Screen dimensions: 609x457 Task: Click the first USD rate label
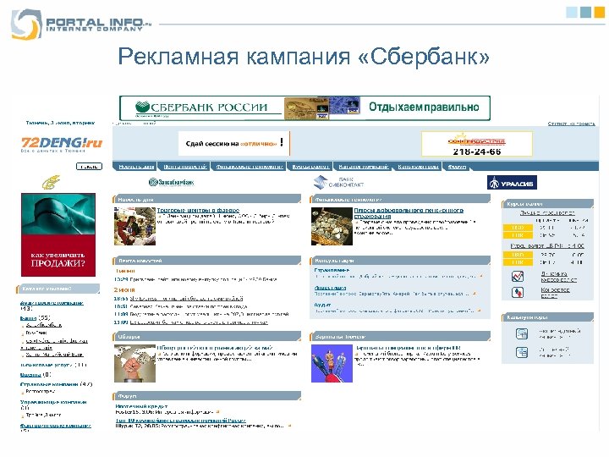(518, 228)
